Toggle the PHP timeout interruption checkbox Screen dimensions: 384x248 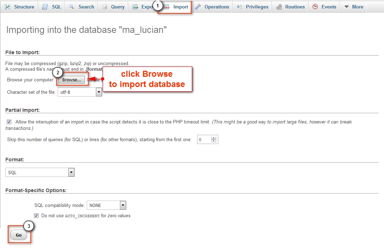coord(9,122)
